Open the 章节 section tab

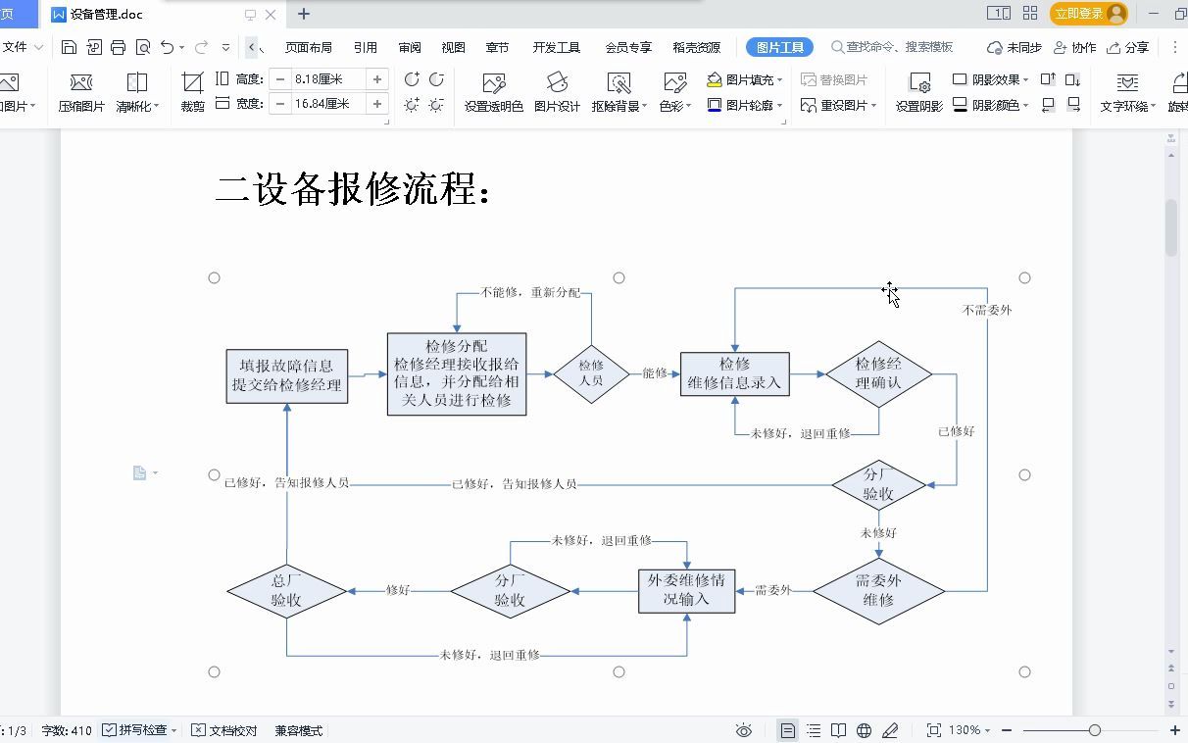[x=497, y=47]
